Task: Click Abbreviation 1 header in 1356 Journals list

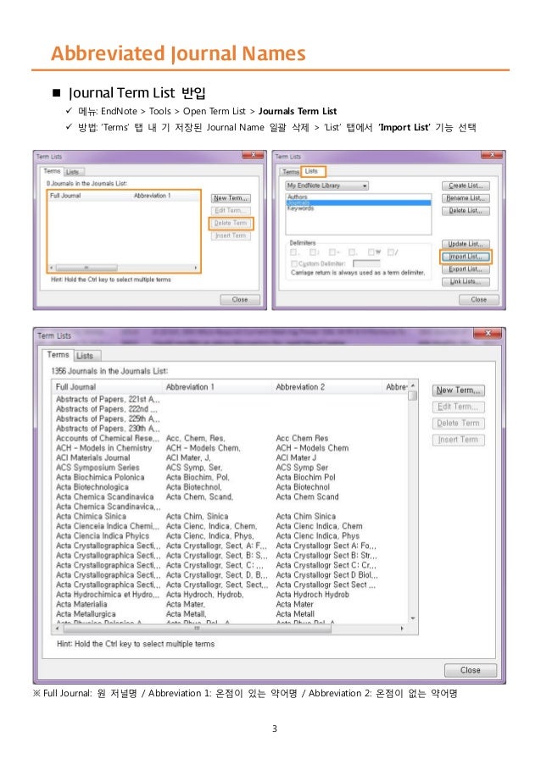Action: (218, 387)
